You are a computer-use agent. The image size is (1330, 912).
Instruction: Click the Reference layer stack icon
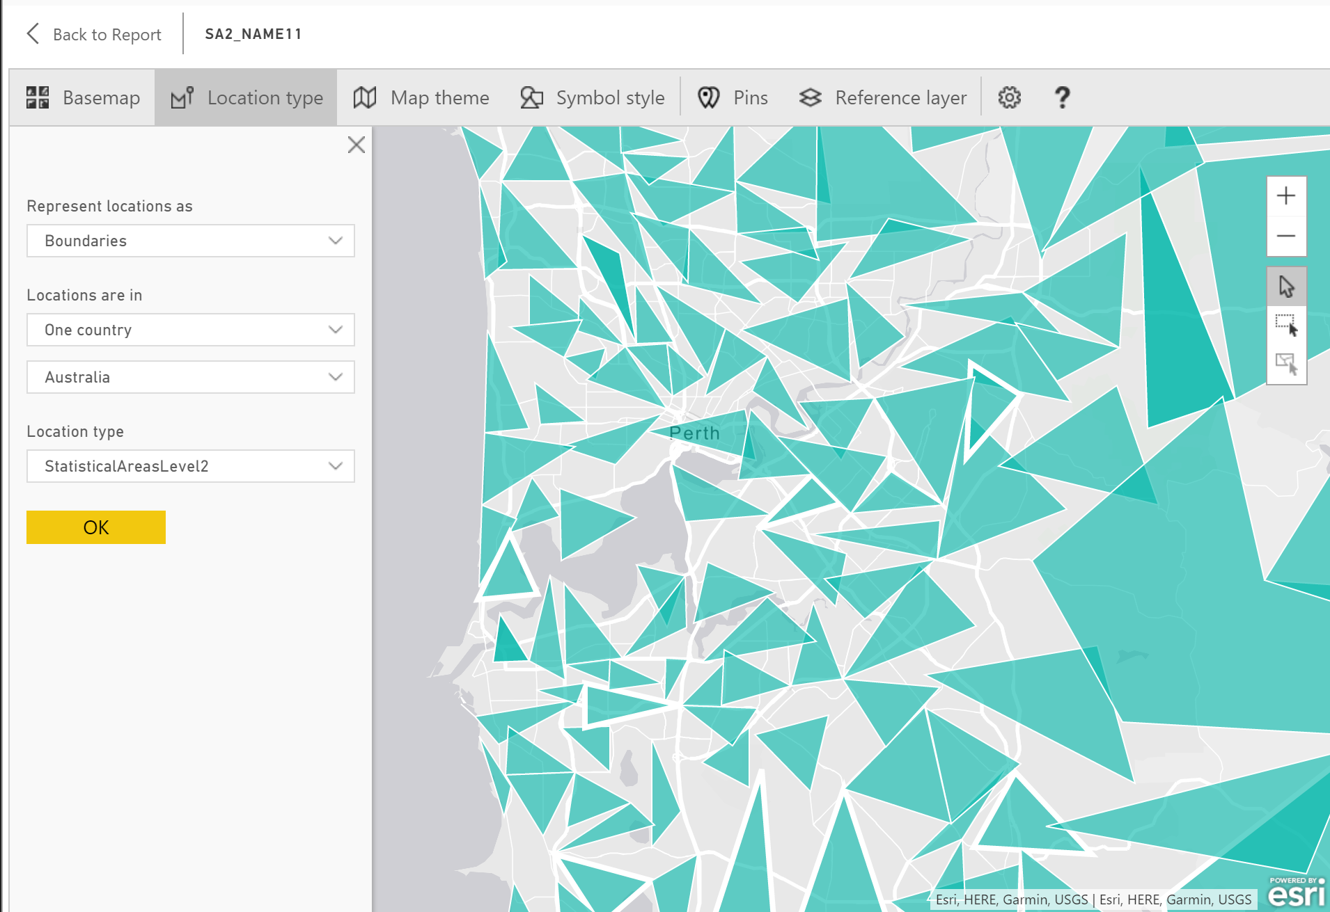coord(811,97)
